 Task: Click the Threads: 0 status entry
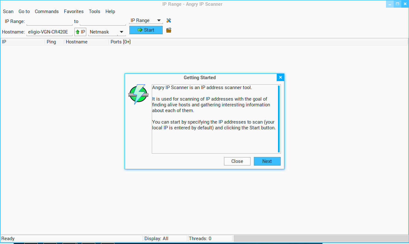point(210,239)
